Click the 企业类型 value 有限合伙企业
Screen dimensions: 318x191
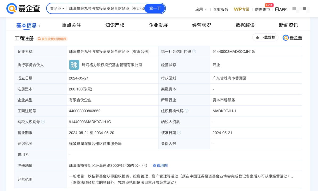coord(80,100)
